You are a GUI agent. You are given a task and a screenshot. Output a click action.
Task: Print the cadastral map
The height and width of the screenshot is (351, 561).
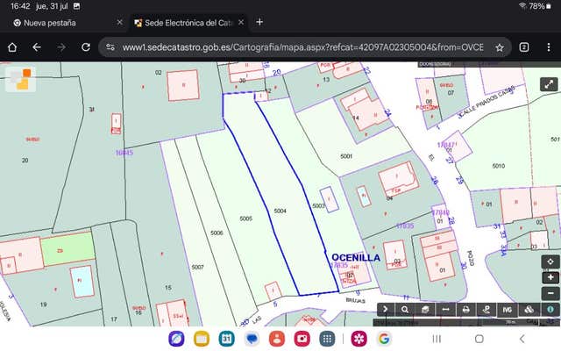(466, 309)
